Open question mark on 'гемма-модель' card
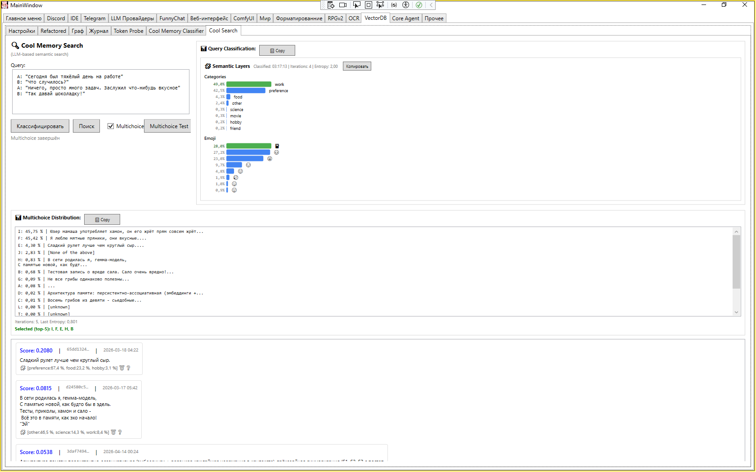 (x=120, y=432)
